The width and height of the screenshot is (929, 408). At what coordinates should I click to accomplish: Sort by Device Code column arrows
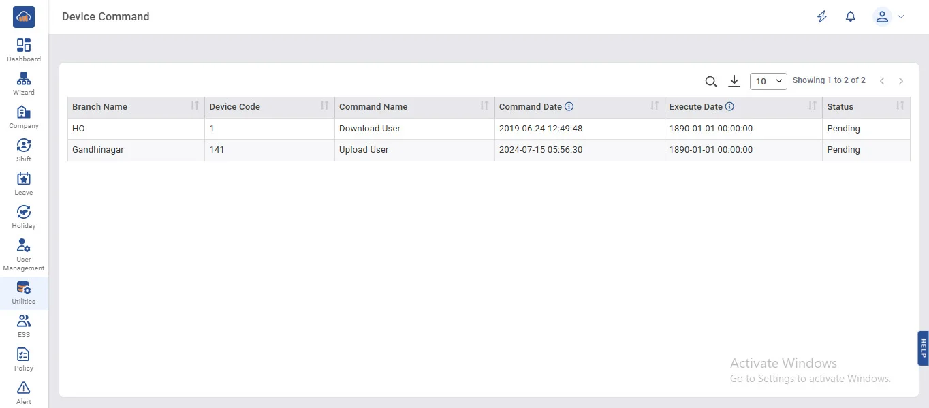[324, 106]
